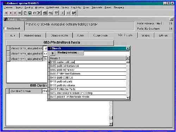The width and height of the screenshot is (176, 132).
Task: Click record selector of third Věcné téma row
Action: [8, 59]
